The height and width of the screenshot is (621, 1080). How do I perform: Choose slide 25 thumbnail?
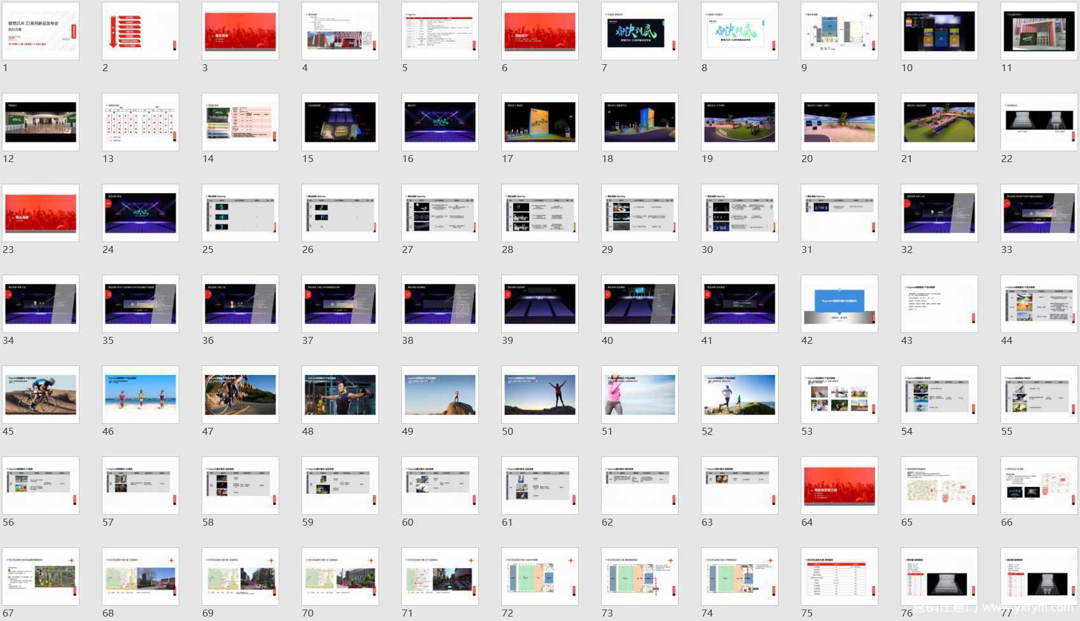(x=240, y=213)
